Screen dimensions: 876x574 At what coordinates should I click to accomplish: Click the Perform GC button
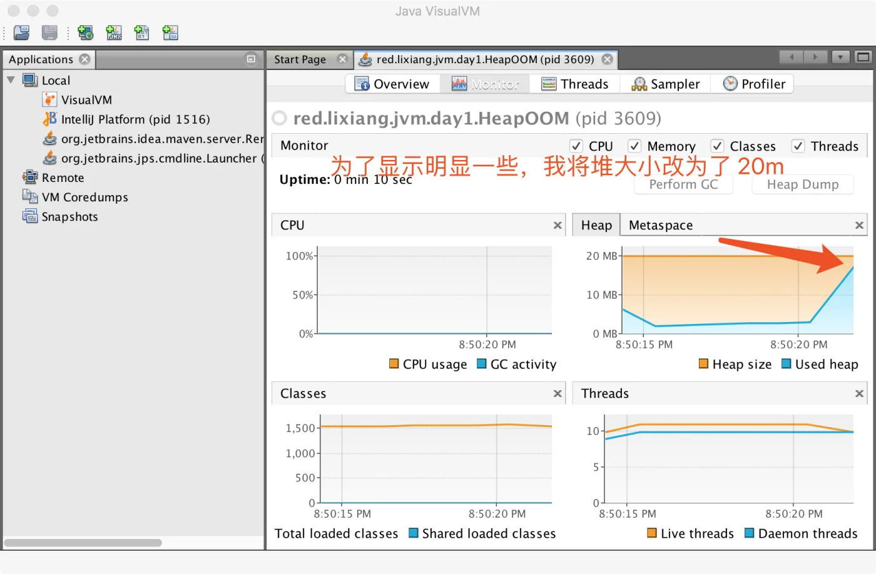point(683,184)
